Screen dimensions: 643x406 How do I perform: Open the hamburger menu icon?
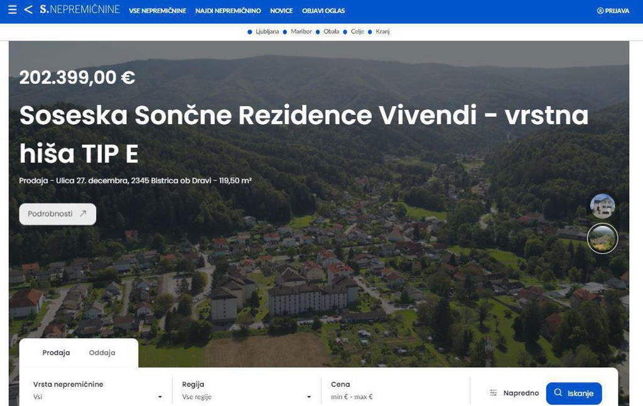click(x=13, y=9)
